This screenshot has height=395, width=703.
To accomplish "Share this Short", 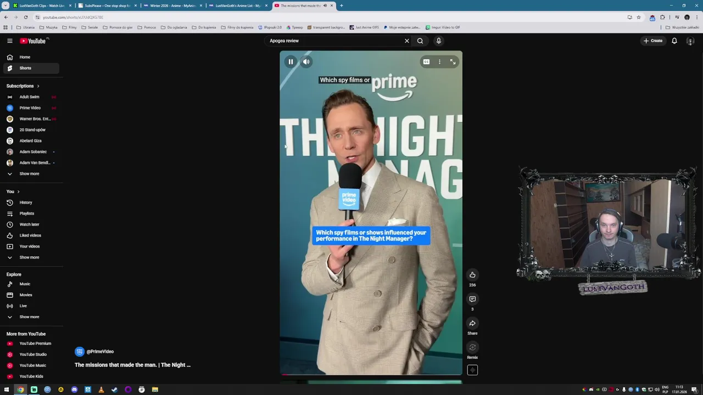I will (x=472, y=323).
